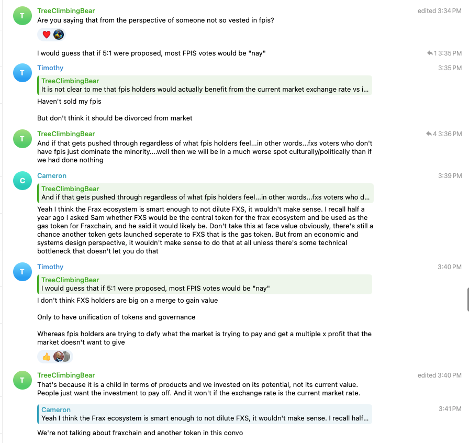Toggle the heart reaction on the first message
The width and height of the screenshot is (469, 443).
[46, 35]
